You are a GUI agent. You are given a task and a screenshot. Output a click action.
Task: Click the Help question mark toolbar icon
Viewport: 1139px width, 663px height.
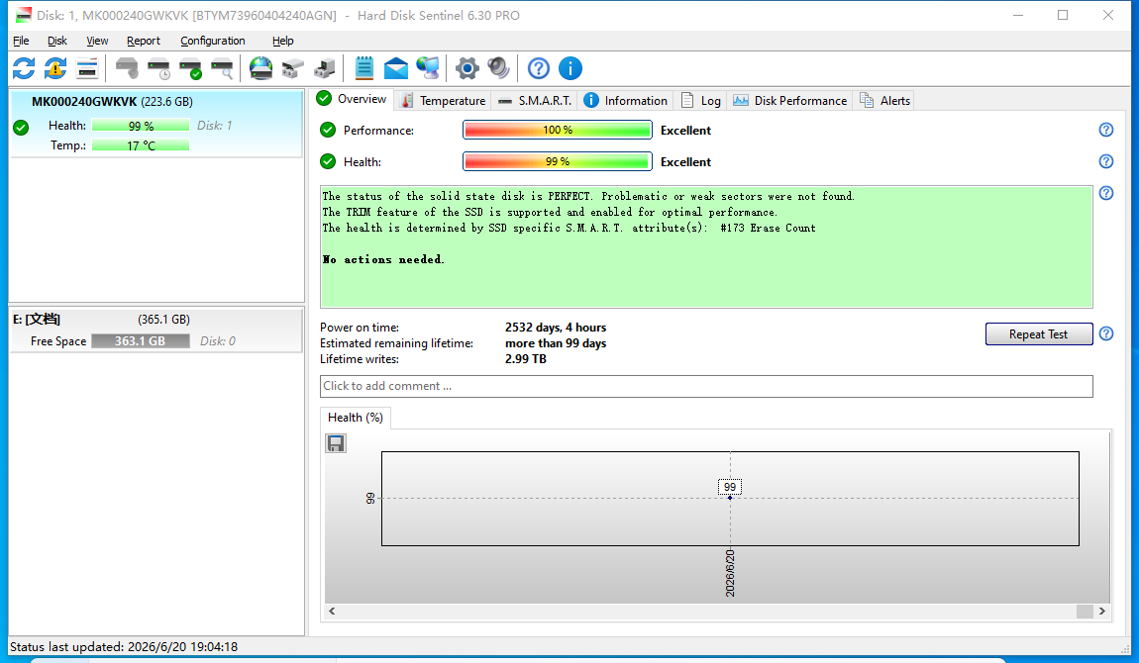click(538, 69)
